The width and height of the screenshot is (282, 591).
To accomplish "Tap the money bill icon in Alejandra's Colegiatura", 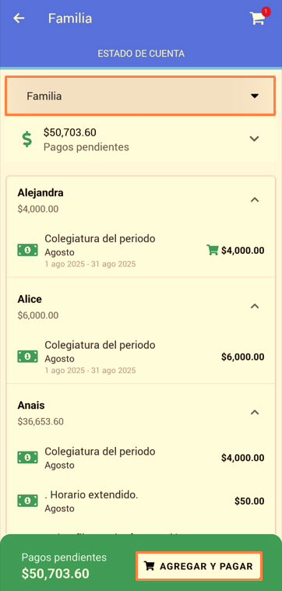I will (27, 250).
